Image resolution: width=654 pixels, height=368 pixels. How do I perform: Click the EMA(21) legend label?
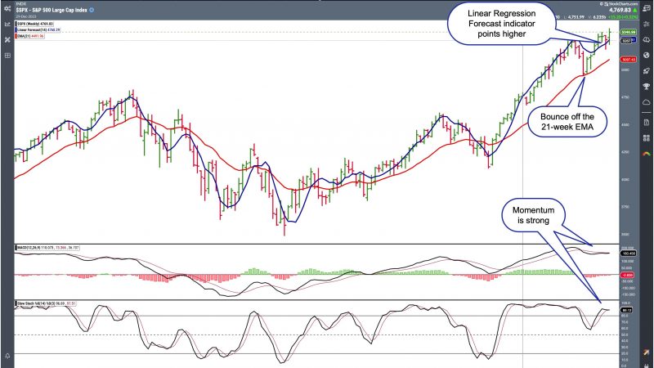29,36
